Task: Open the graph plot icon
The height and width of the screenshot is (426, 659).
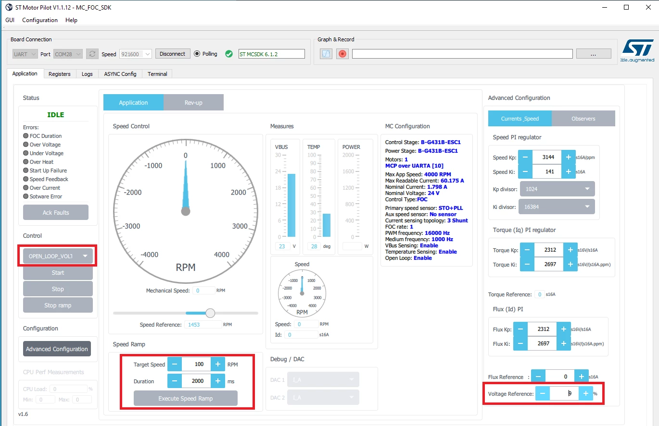Action: (x=326, y=54)
